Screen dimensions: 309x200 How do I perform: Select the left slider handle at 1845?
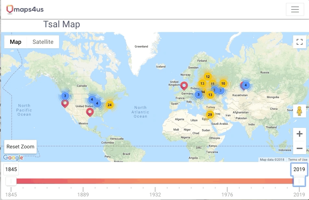[11, 181]
